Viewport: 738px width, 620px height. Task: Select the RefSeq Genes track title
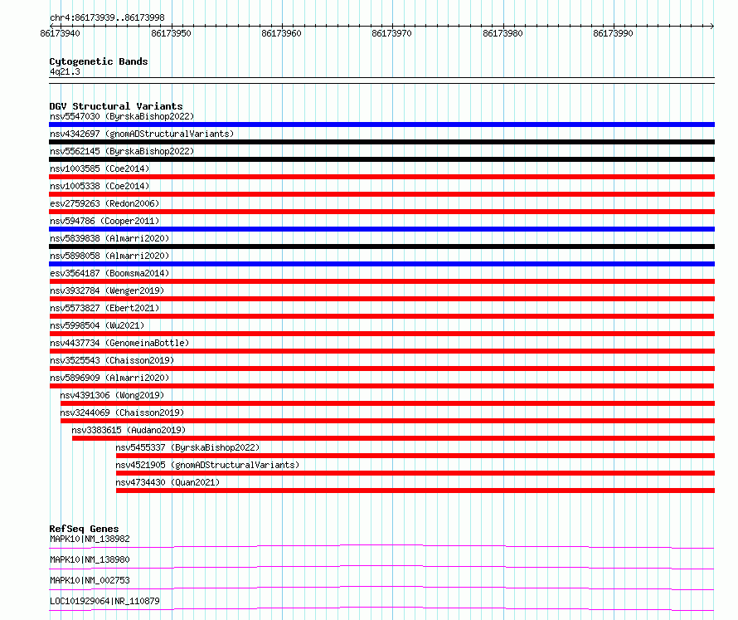[84, 529]
